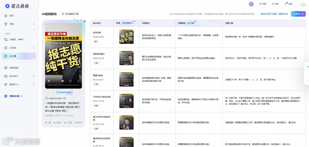Click the #高考志愿填报 hashtag
309x147 pixels.
(x=58, y=107)
